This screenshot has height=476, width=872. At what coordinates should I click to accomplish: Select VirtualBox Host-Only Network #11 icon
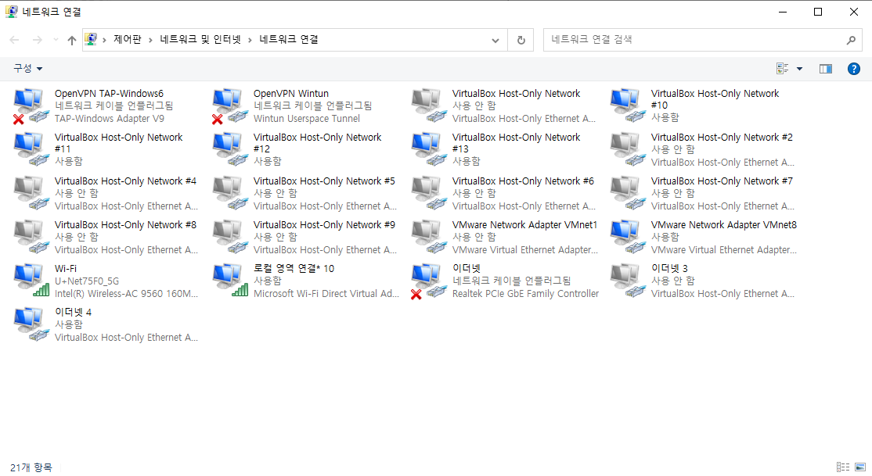[31, 149]
